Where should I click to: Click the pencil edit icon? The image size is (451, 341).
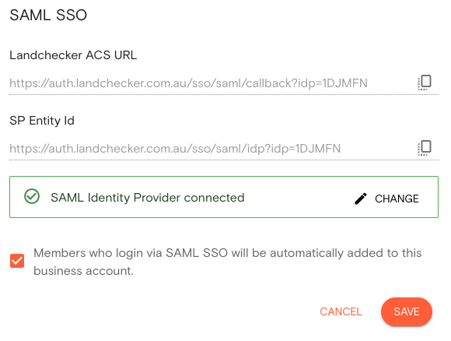pyautogui.click(x=361, y=199)
